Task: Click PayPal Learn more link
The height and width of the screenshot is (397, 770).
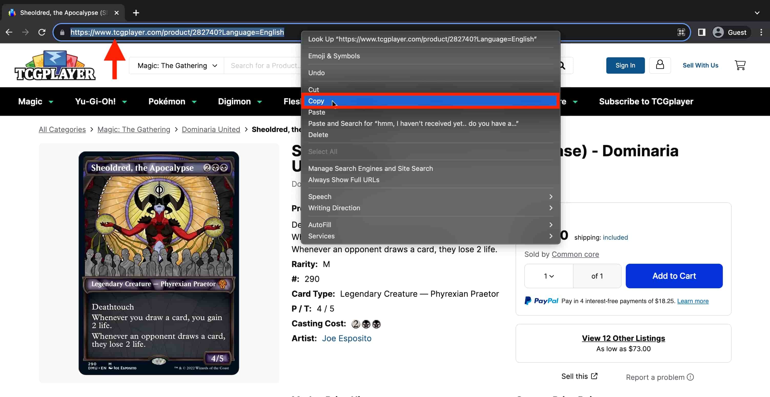Action: click(693, 301)
